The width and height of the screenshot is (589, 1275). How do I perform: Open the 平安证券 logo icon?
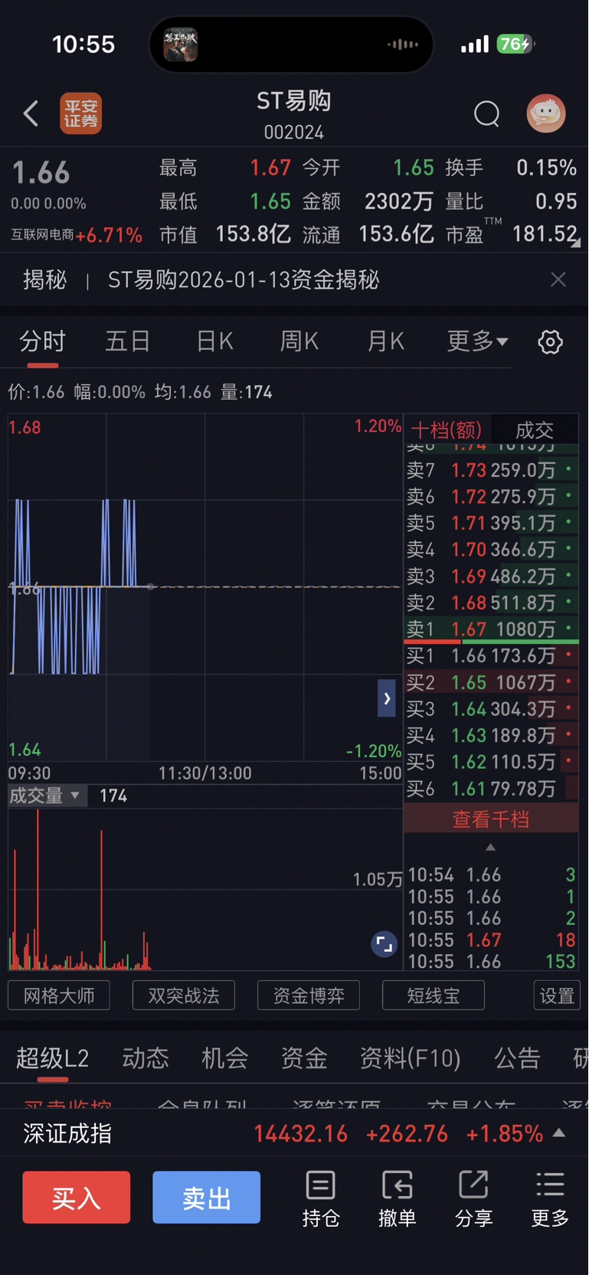click(81, 114)
